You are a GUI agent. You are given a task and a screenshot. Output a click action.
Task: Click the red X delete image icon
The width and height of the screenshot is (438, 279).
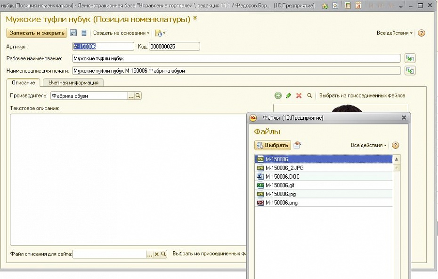[x=299, y=96]
